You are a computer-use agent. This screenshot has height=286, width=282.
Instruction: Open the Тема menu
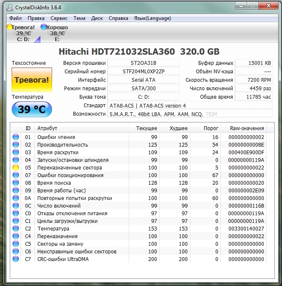pyautogui.click(x=79, y=18)
